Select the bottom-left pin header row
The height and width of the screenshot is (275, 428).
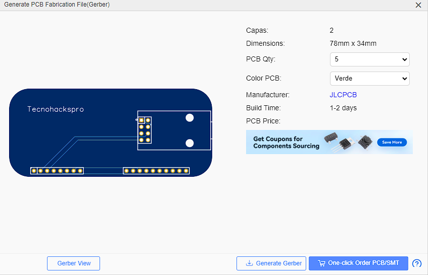click(57, 171)
